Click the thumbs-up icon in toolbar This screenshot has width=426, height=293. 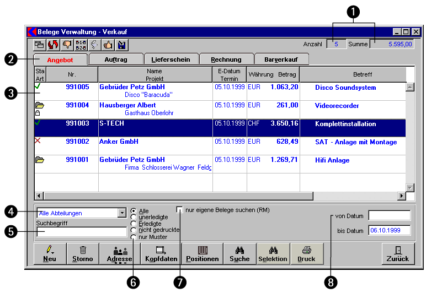point(108,45)
